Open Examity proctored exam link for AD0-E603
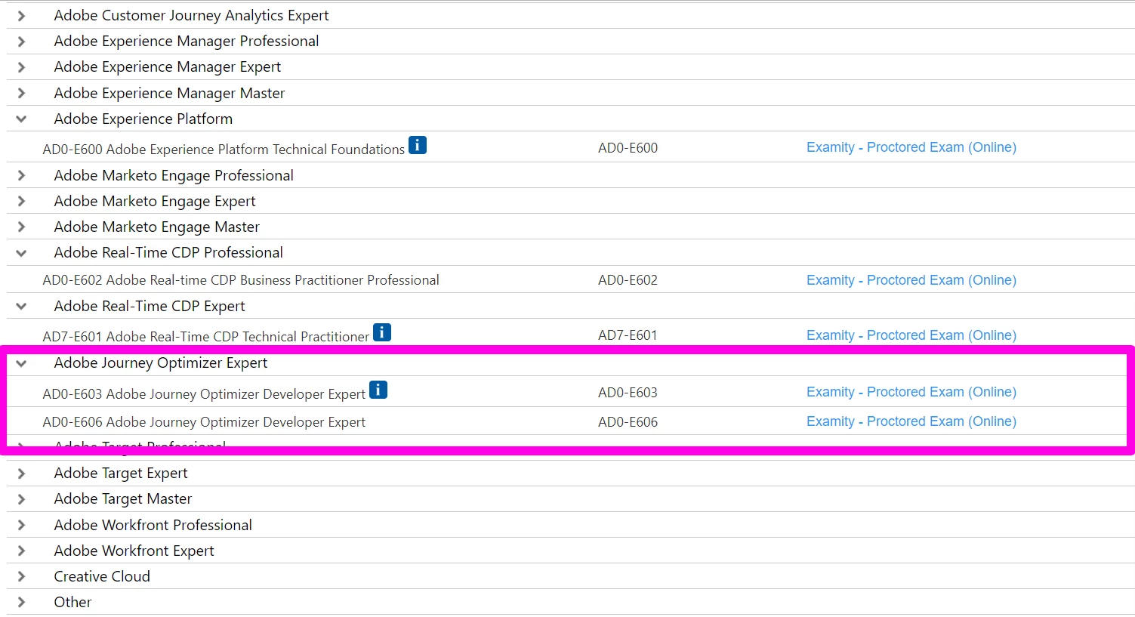The image size is (1135, 617). 911,392
